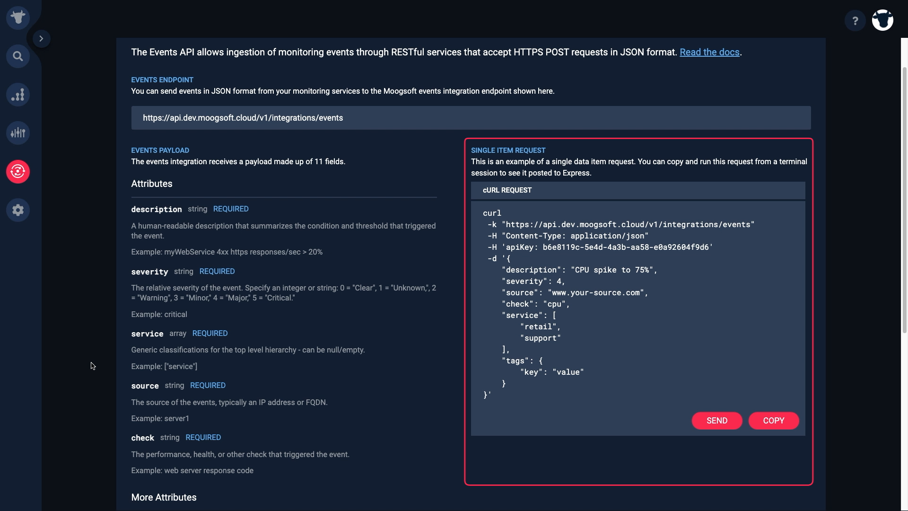
Task: Click the source attribute name
Action: [145, 386]
